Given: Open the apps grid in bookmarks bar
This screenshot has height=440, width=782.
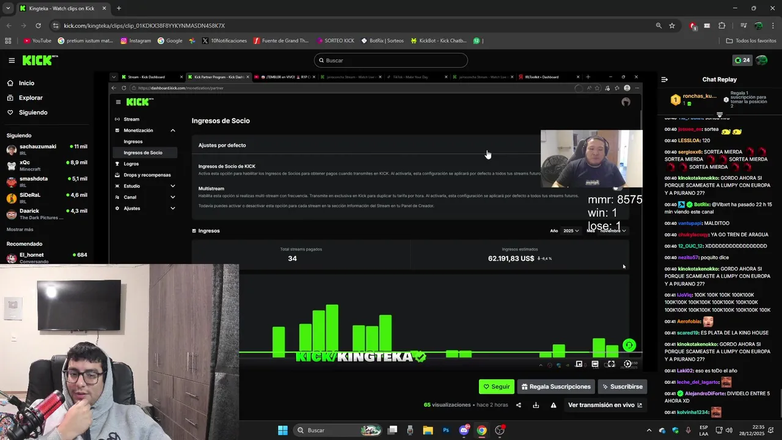Looking at the screenshot, I should click(x=8, y=41).
